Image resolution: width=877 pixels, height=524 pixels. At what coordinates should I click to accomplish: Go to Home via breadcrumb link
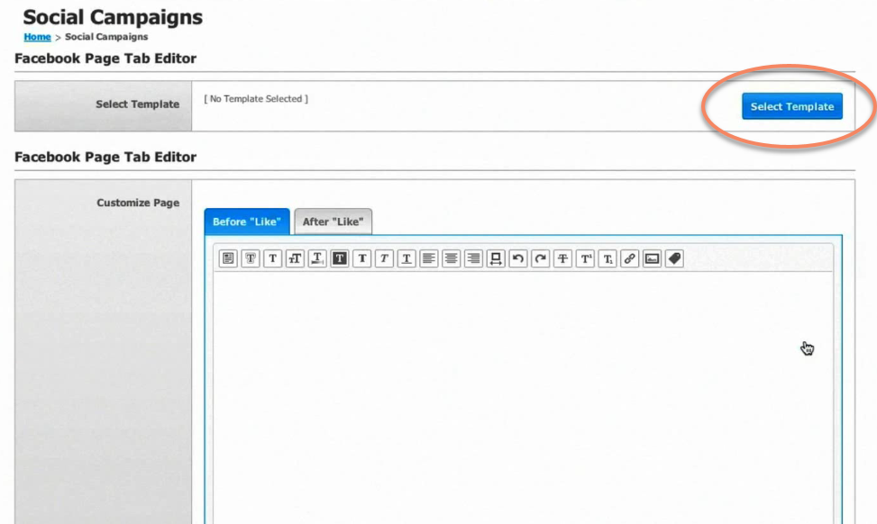(x=37, y=37)
